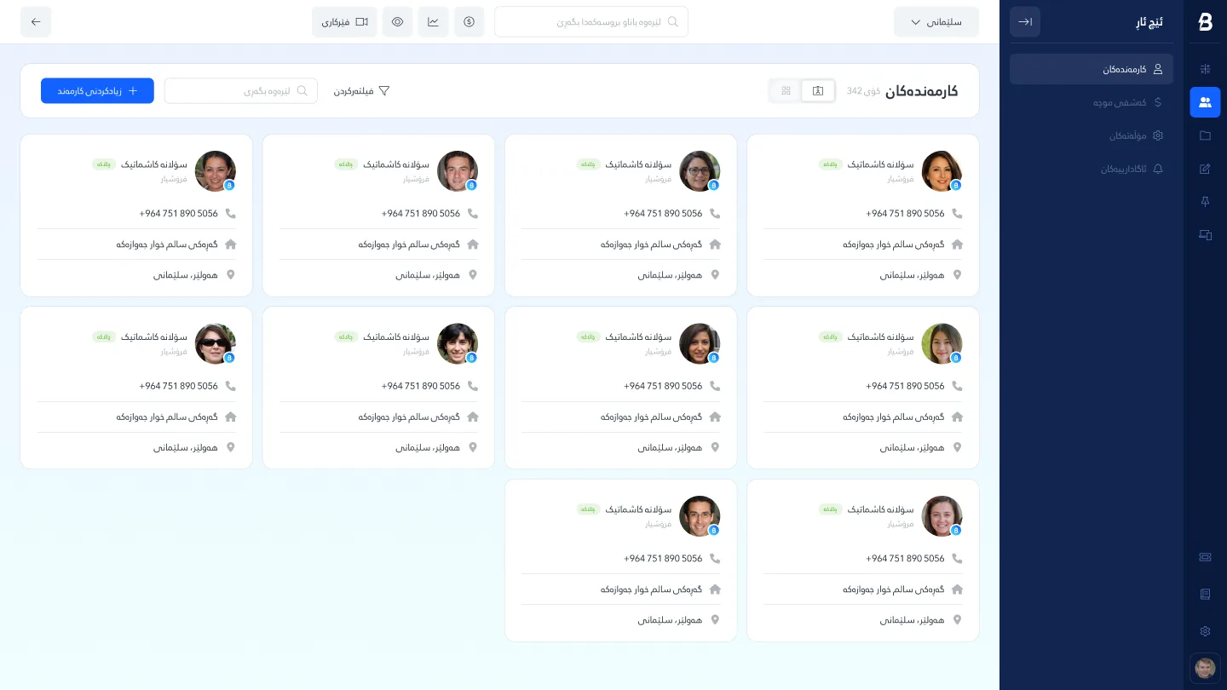Image resolution: width=1227 pixels, height=690 pixels.
Task: Open the فیلتەرکردن filter options
Action: click(361, 91)
